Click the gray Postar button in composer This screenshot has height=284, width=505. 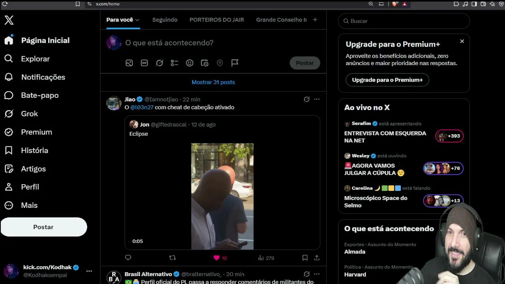(x=305, y=63)
